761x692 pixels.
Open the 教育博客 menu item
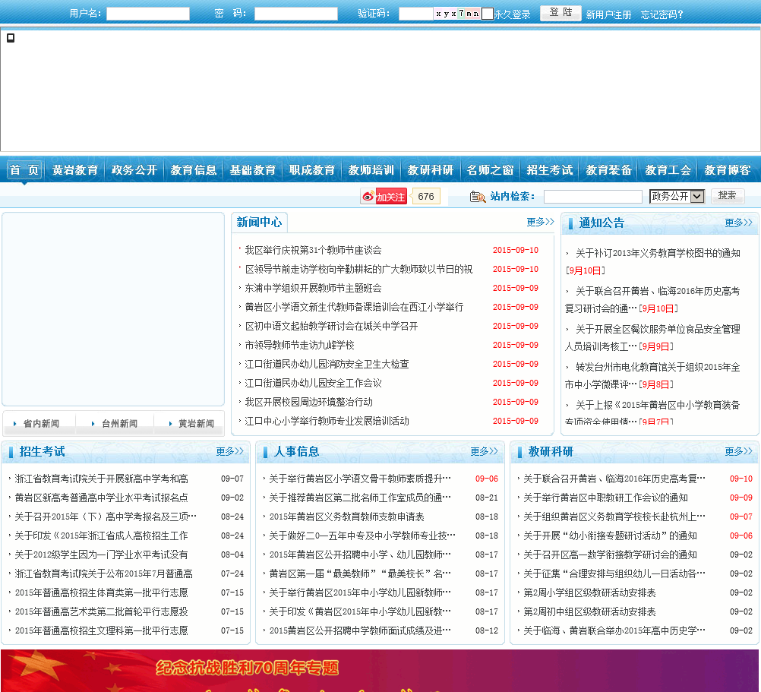(728, 170)
